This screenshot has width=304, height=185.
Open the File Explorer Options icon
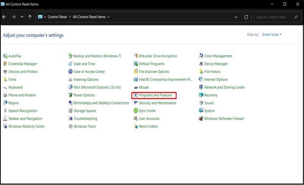[135, 71]
